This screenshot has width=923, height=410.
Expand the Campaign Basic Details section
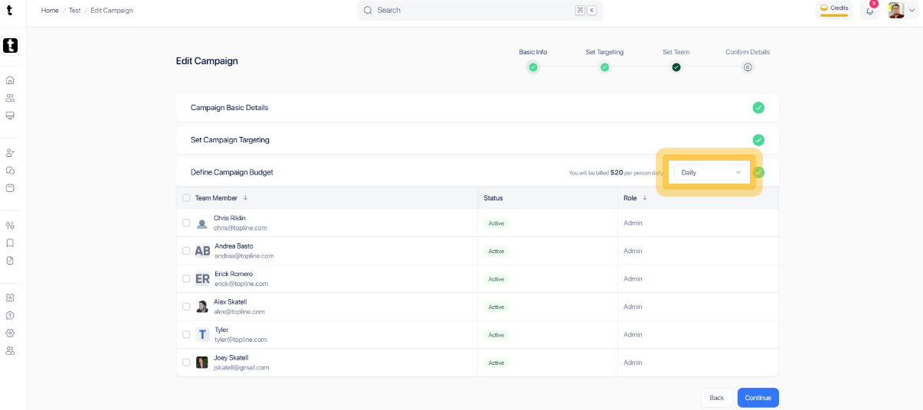[477, 108]
